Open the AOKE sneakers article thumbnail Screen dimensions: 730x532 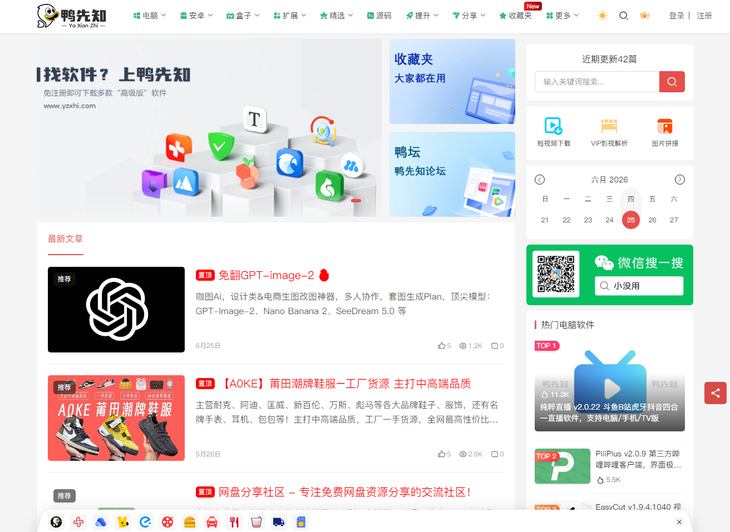click(116, 418)
